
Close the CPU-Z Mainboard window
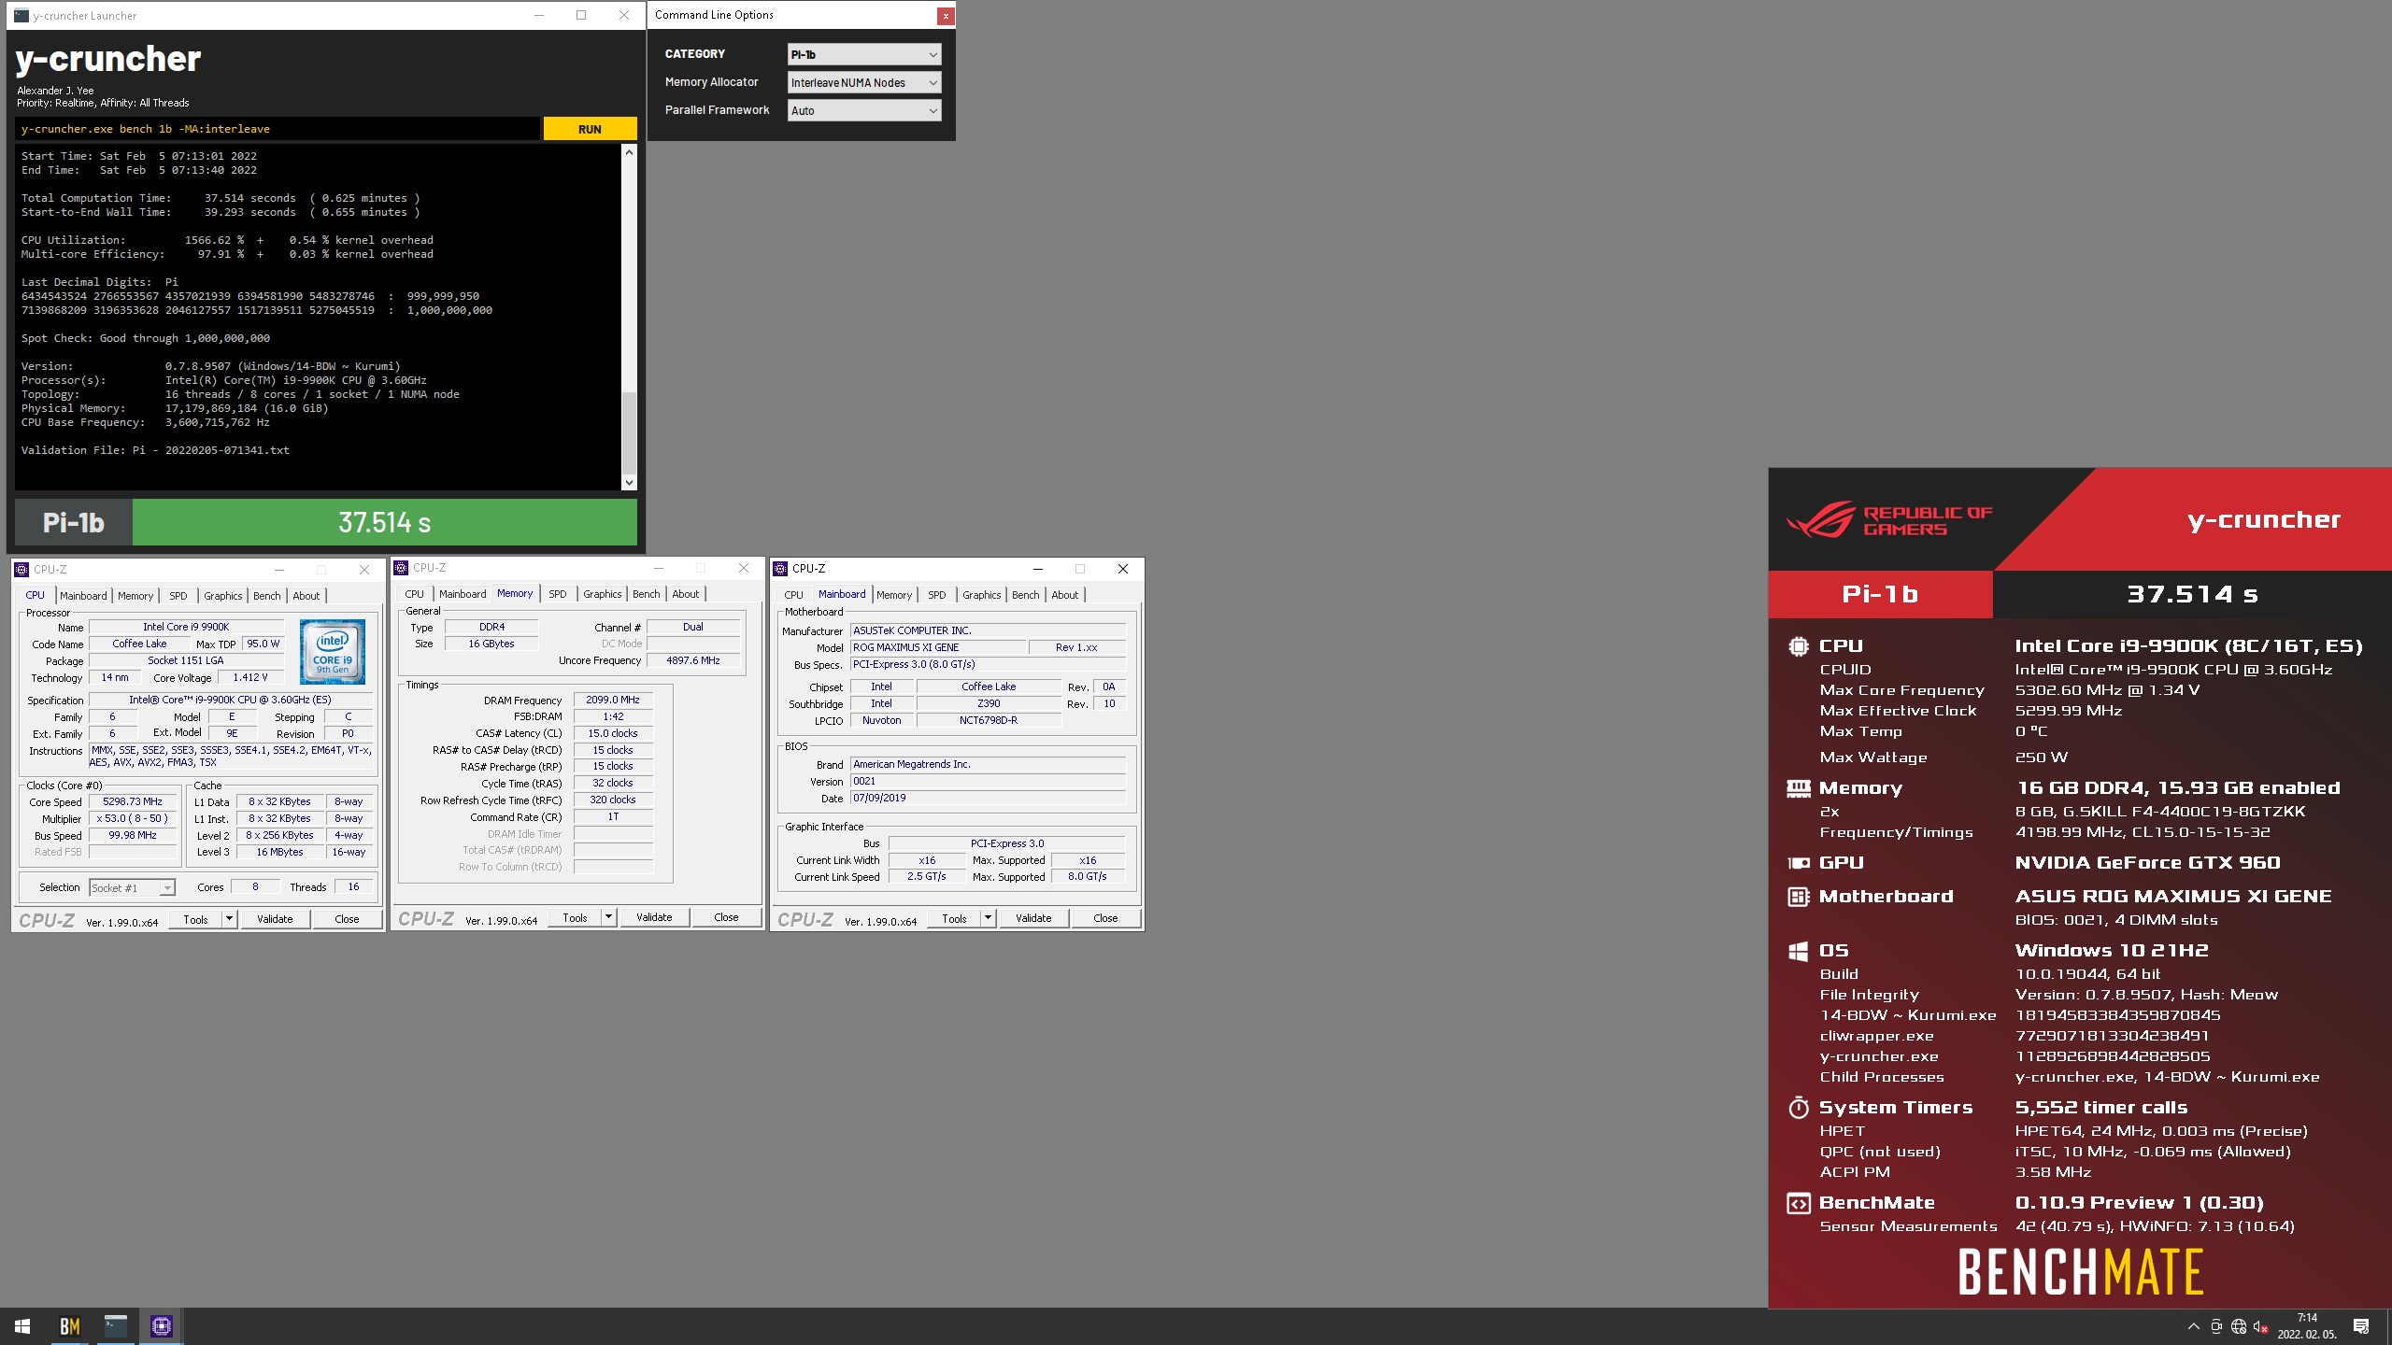pyautogui.click(x=1123, y=568)
